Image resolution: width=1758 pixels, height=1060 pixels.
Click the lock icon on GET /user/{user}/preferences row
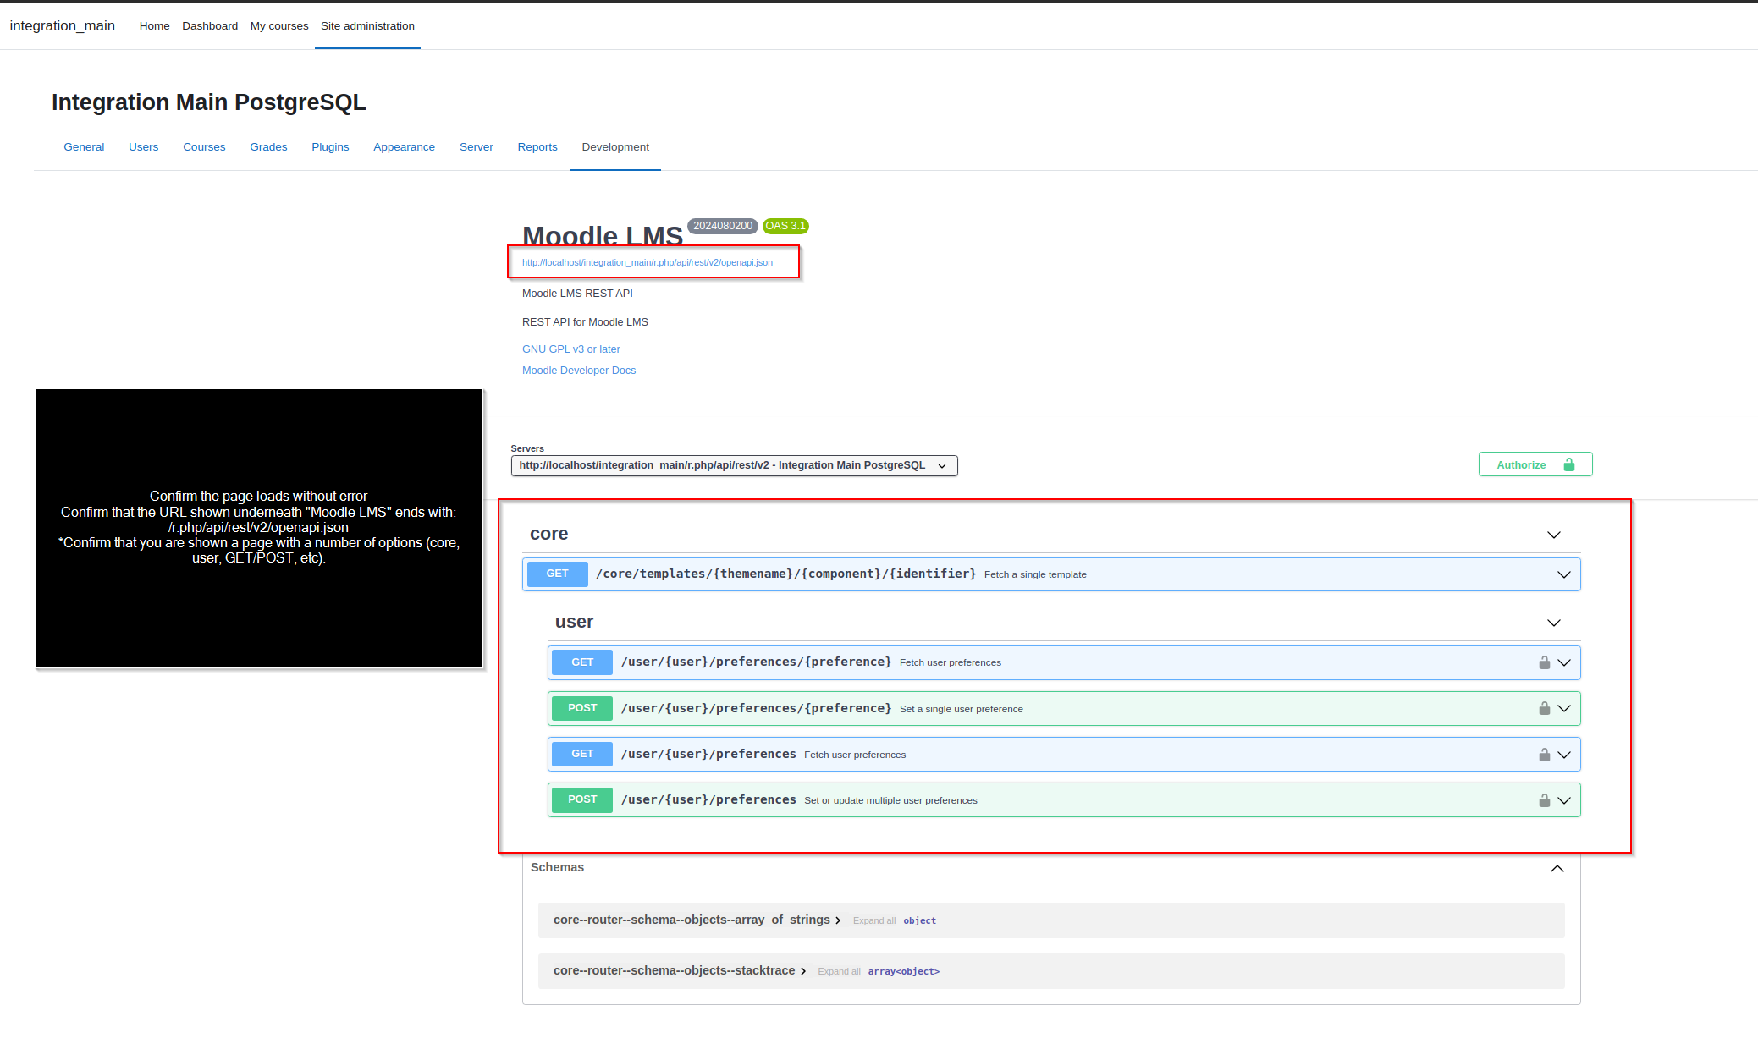(1544, 755)
